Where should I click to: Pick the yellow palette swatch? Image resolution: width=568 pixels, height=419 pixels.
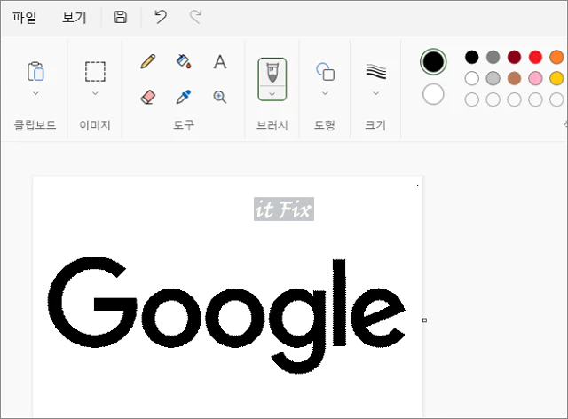click(556, 78)
